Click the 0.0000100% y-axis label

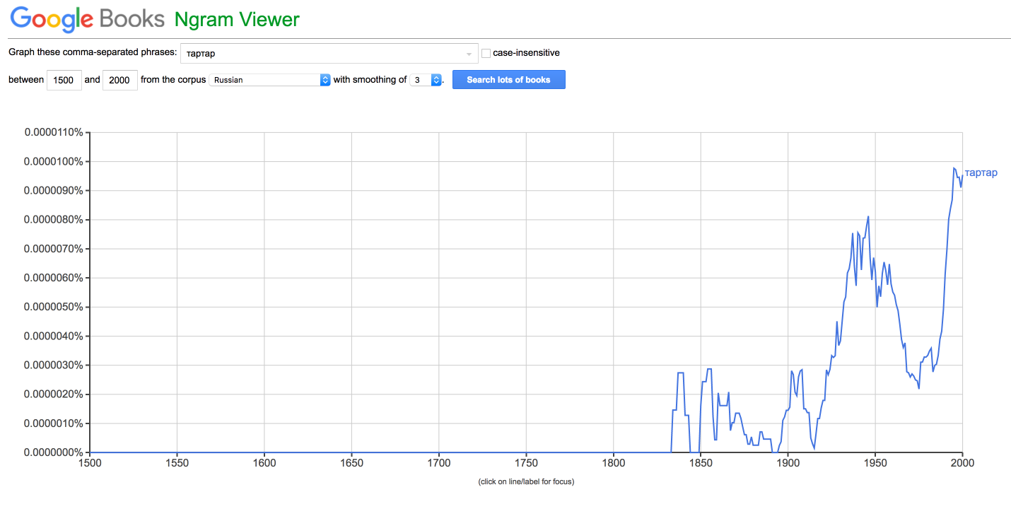pos(54,162)
